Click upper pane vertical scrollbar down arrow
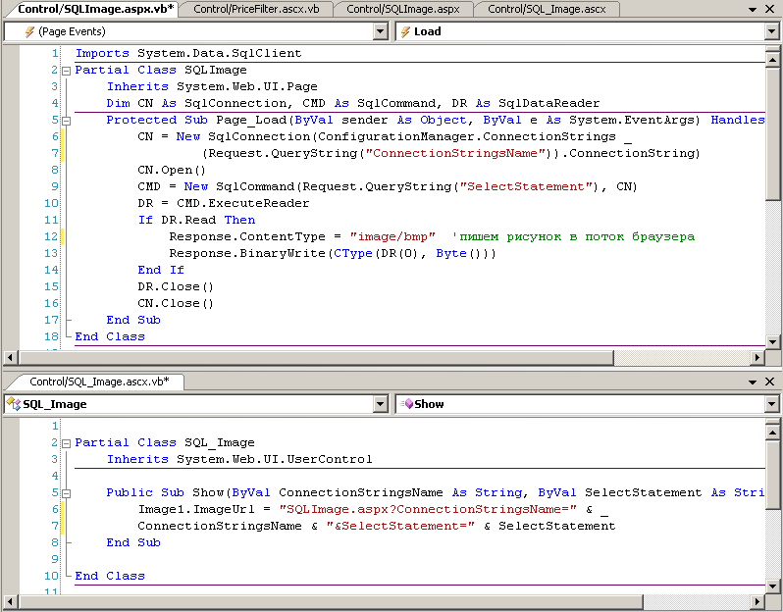The width and height of the screenshot is (783, 612). pos(772,342)
